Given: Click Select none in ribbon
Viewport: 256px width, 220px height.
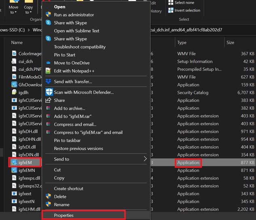Looking at the screenshot, I should pyautogui.click(x=184, y=2).
